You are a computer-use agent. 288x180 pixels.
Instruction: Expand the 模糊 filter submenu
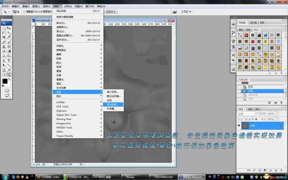point(78,54)
